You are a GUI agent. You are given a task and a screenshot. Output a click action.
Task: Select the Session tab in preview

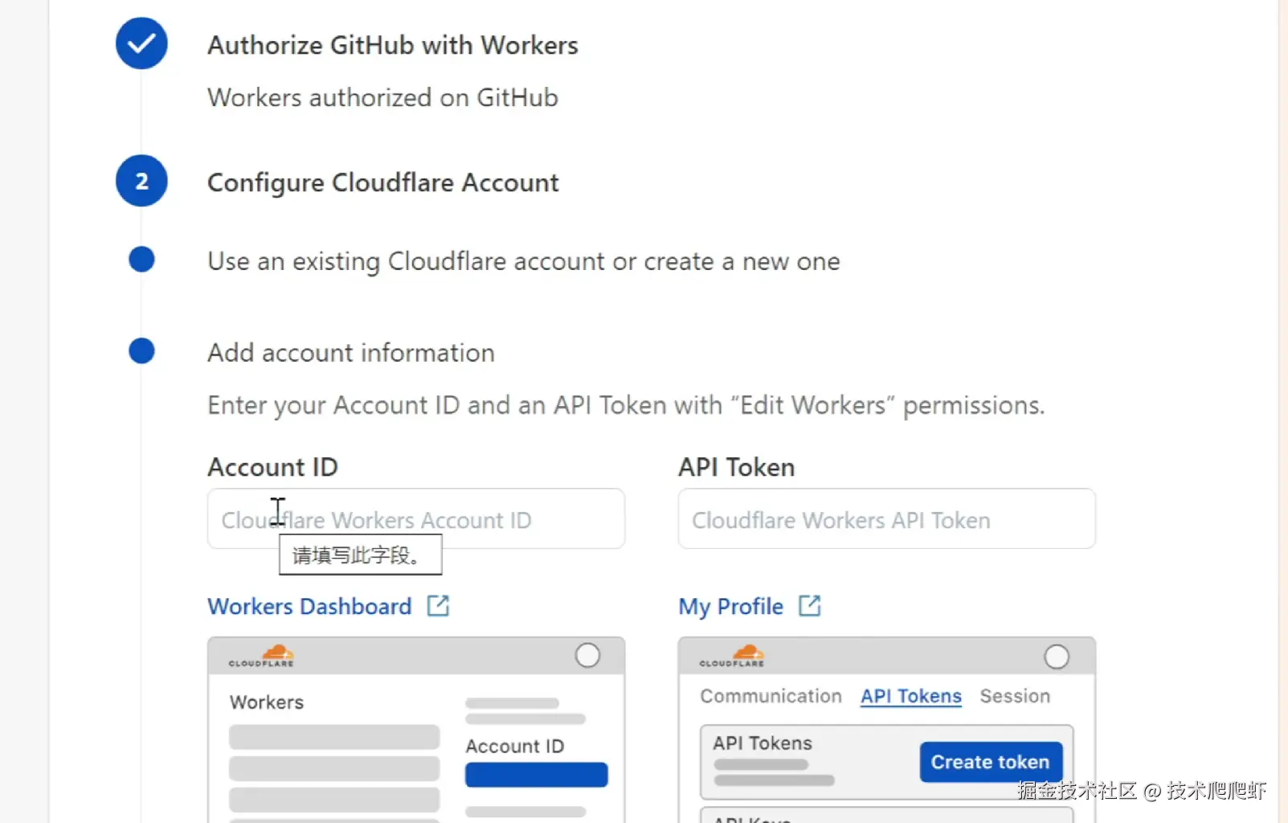tap(1015, 696)
